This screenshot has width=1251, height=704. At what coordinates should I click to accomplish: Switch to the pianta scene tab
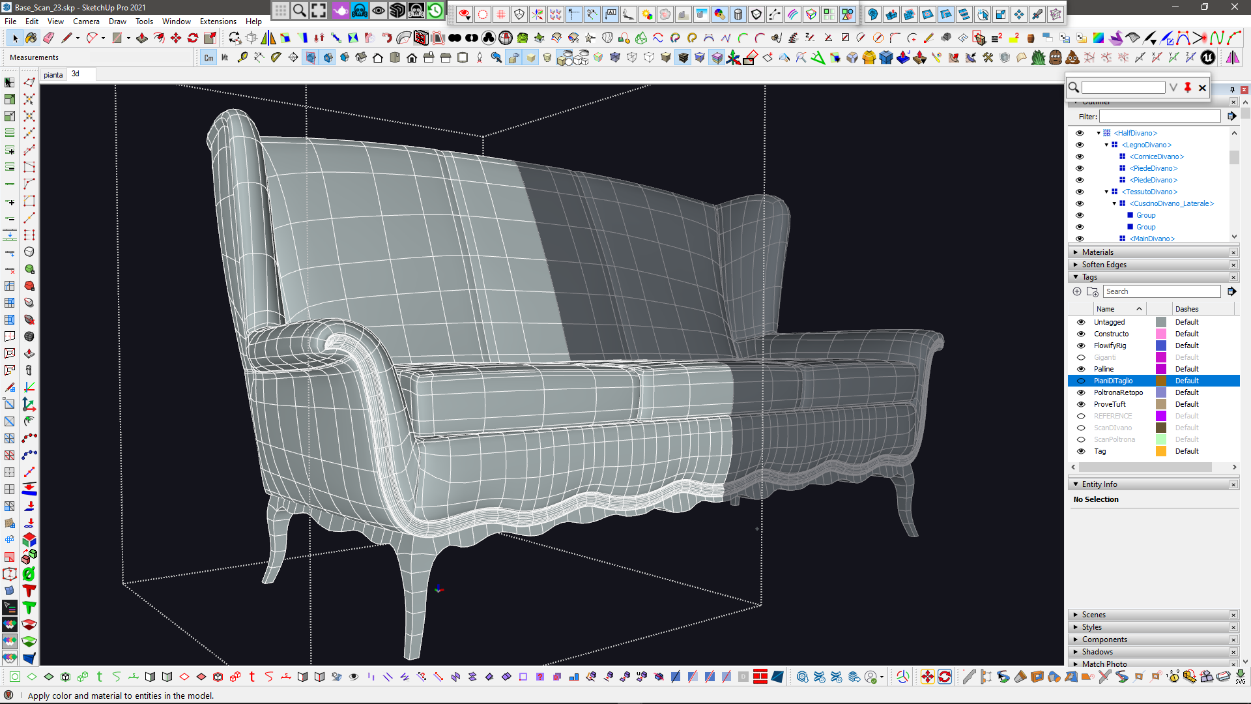(53, 75)
